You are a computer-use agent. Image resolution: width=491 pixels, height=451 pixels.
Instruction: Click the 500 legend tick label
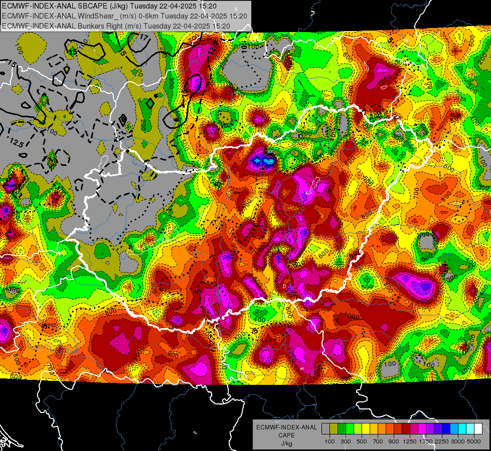point(362,441)
